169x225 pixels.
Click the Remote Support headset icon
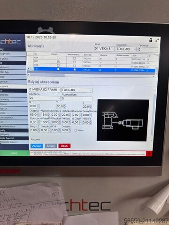0,142
